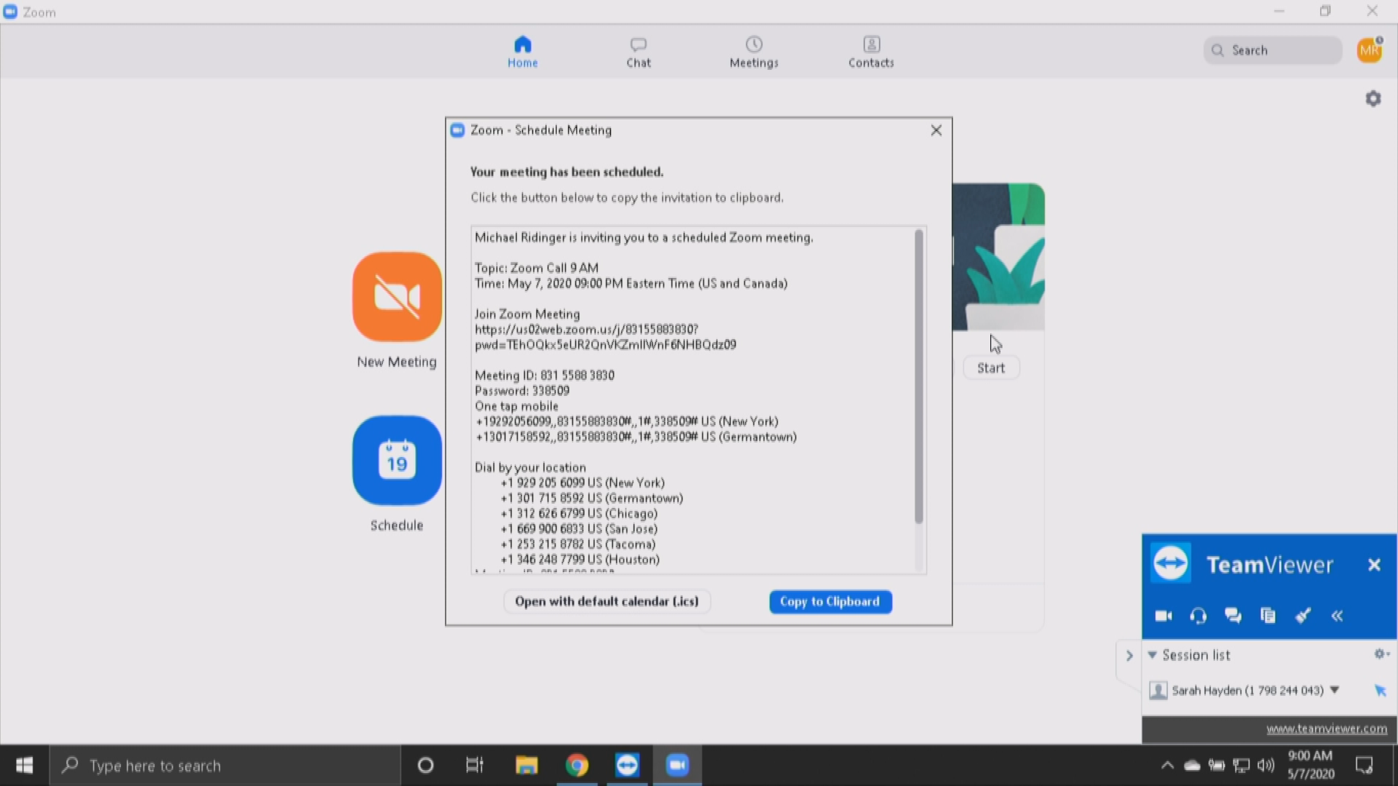Copy the invitation with Copy to Clipboard
The width and height of the screenshot is (1398, 786).
pyautogui.click(x=830, y=602)
